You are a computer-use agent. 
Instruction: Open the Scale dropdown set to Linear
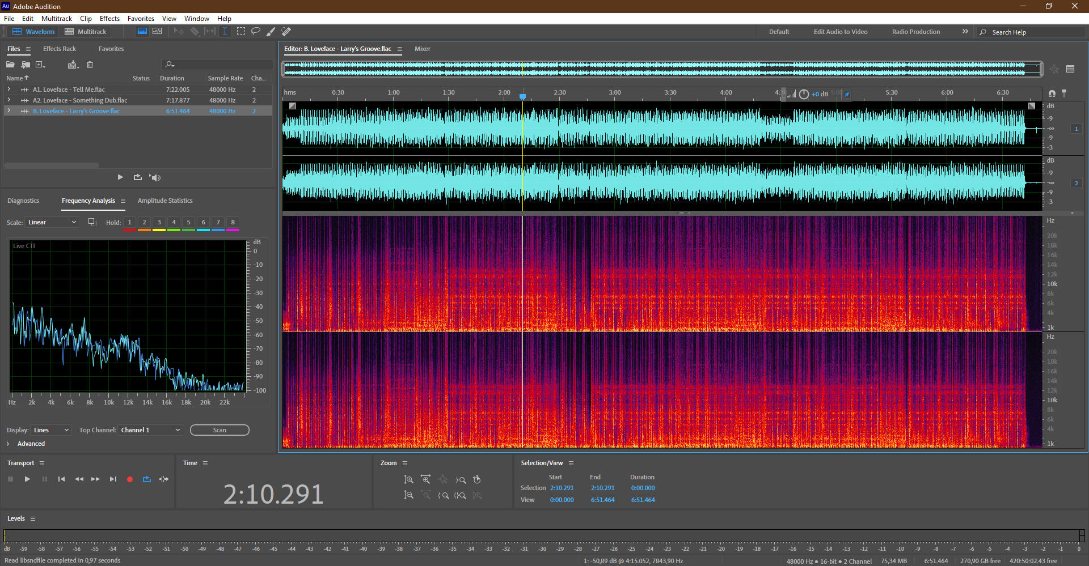click(52, 222)
